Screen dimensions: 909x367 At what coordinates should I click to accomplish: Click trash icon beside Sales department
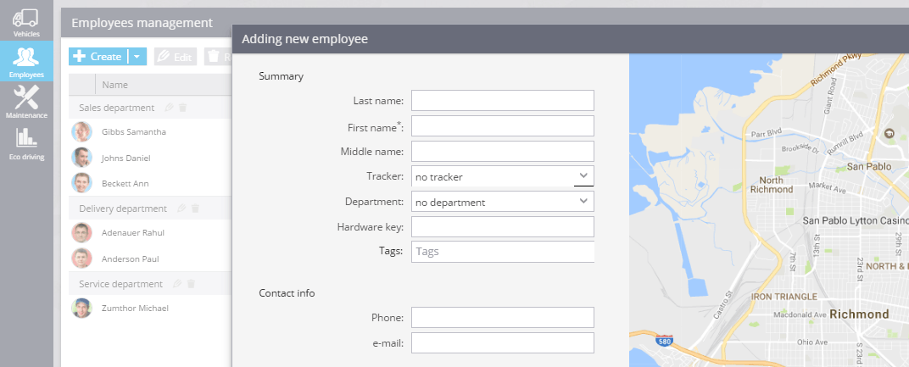coord(182,108)
